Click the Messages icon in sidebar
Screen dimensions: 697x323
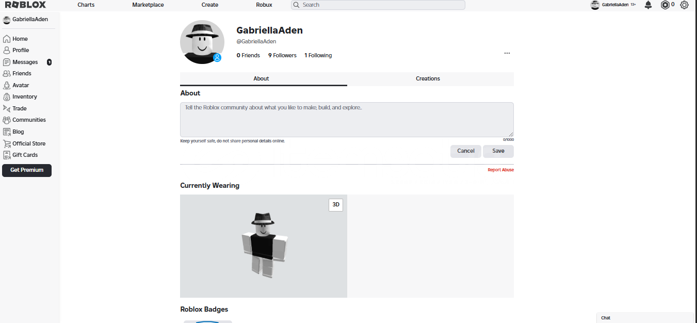pos(7,62)
